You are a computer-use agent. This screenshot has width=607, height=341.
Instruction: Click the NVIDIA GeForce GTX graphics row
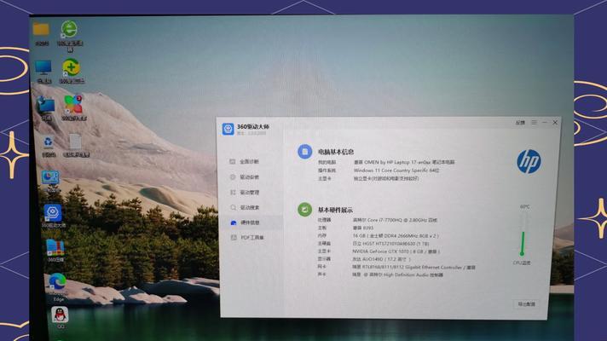(379, 251)
